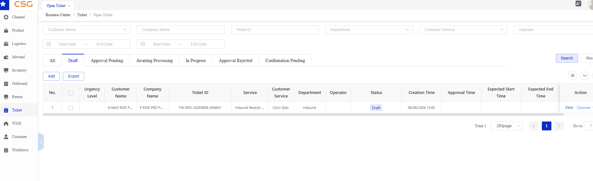Open the Inventory sidebar icon
593x181 pixels.
(x=6, y=70)
